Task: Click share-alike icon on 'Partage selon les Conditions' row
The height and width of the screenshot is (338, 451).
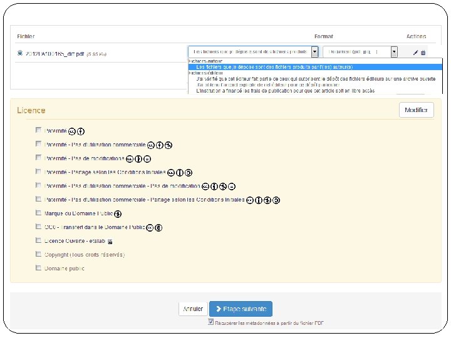Action: click(189, 173)
